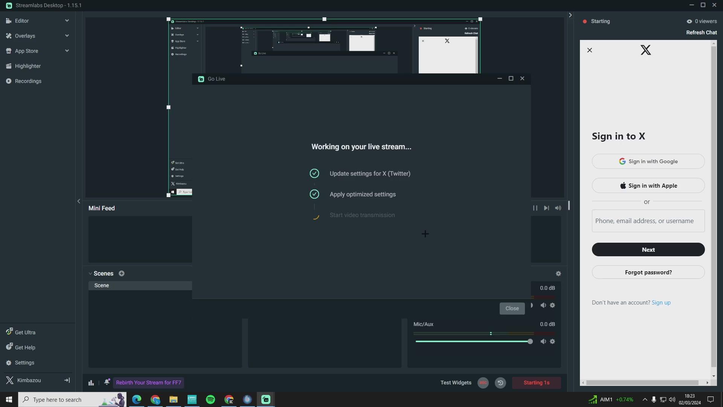Open Mic/Aux source settings gear
723x407 pixels.
pos(552,341)
